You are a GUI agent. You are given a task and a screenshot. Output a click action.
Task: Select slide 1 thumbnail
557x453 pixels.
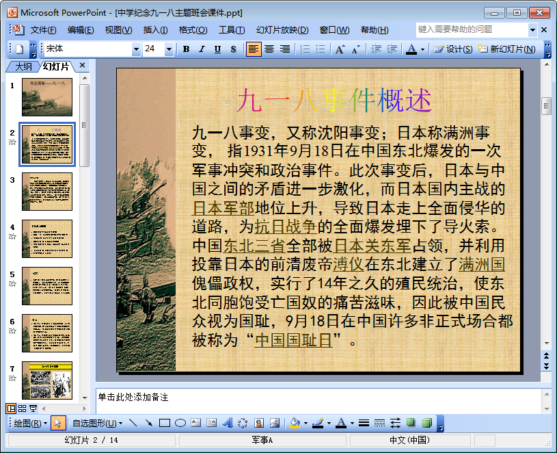47,97
